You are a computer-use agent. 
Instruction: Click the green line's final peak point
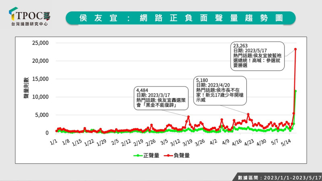295,91
